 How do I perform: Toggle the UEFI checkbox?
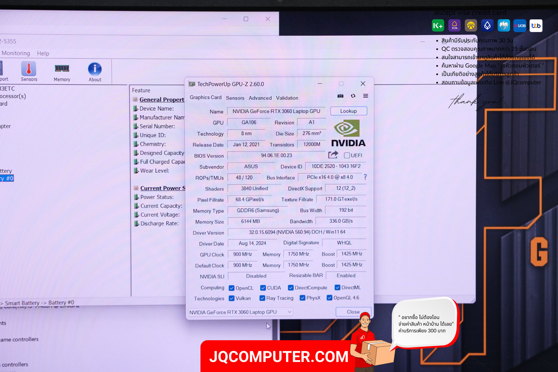[347, 155]
